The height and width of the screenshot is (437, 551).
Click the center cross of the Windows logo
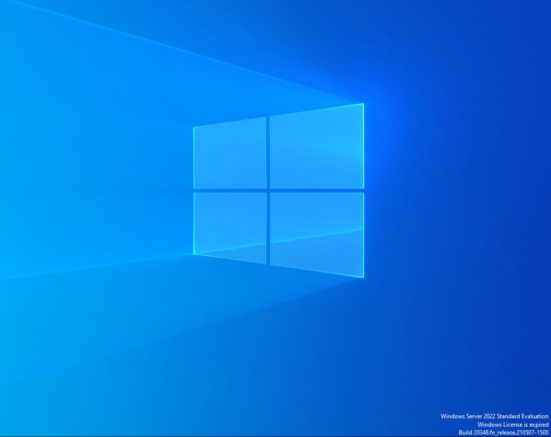click(x=268, y=190)
